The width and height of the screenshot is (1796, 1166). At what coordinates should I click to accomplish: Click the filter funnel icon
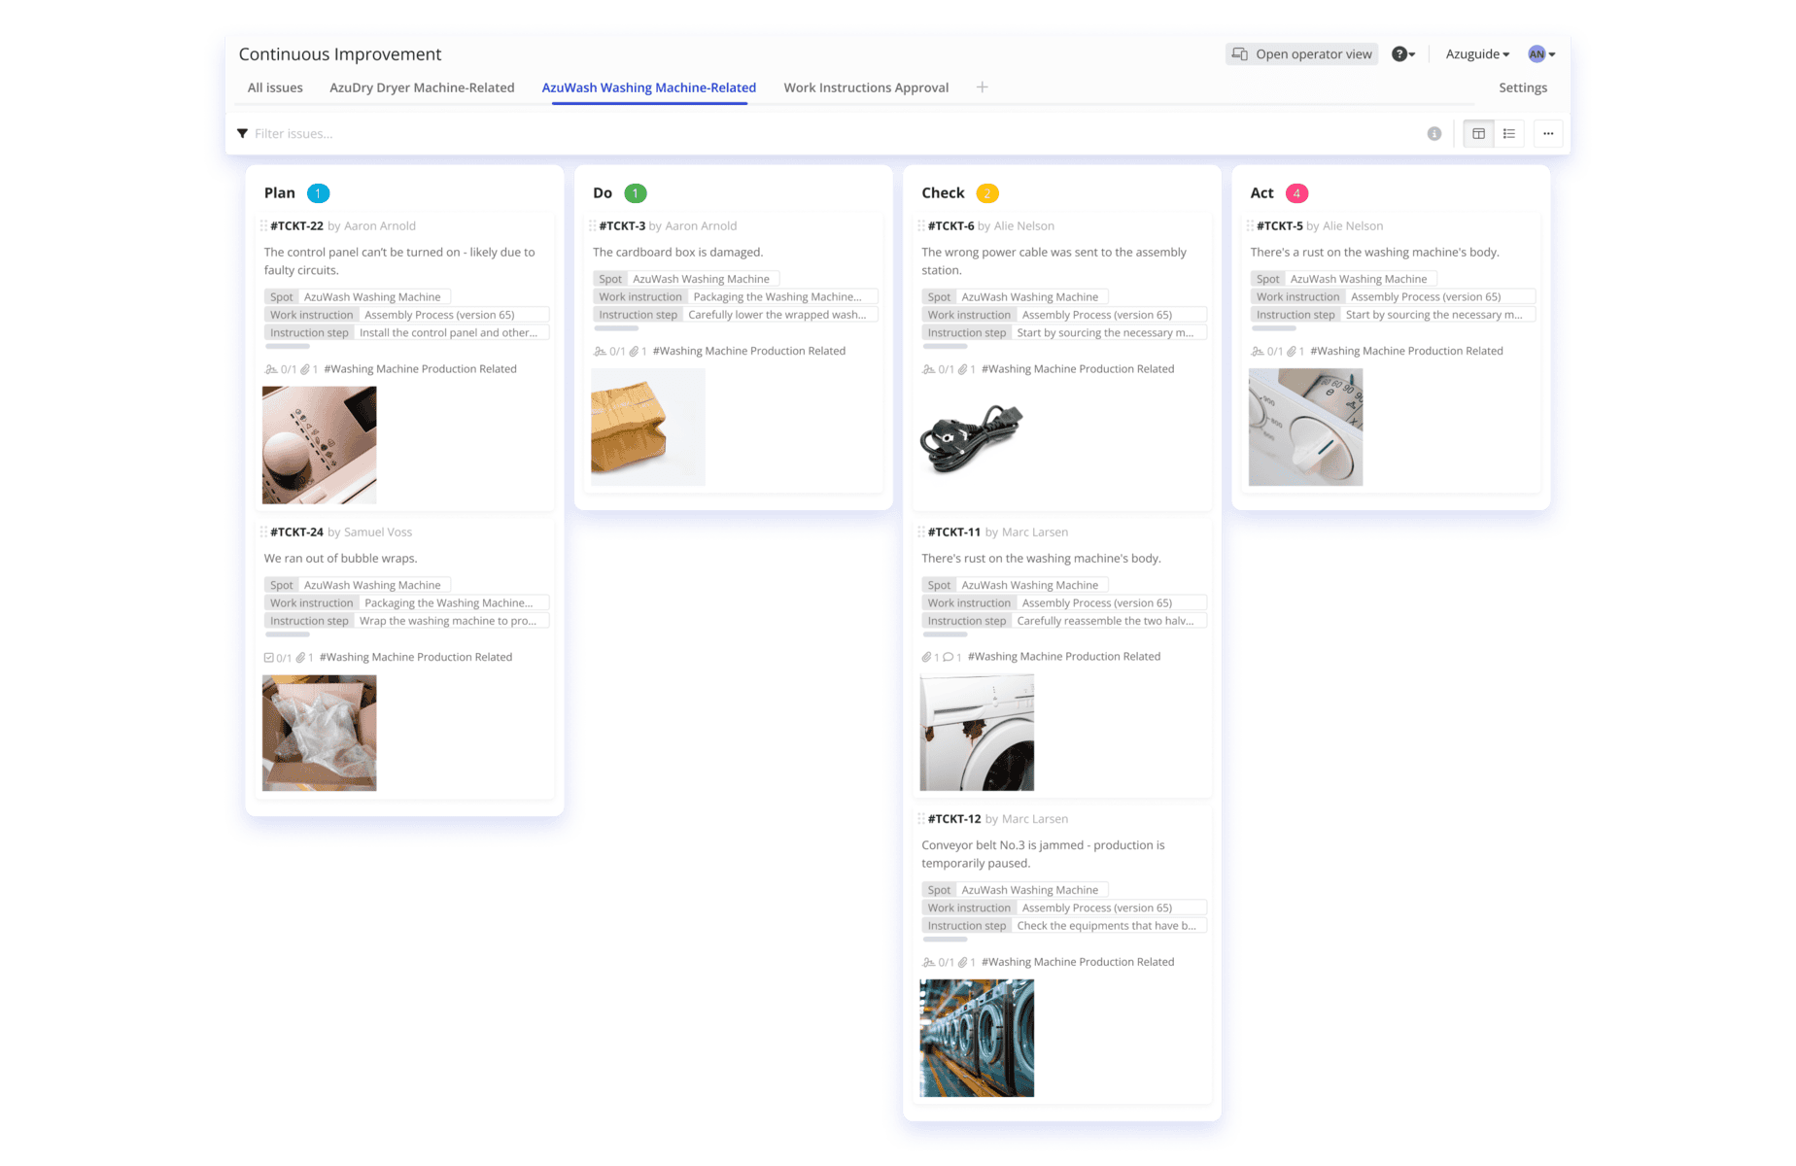(243, 133)
